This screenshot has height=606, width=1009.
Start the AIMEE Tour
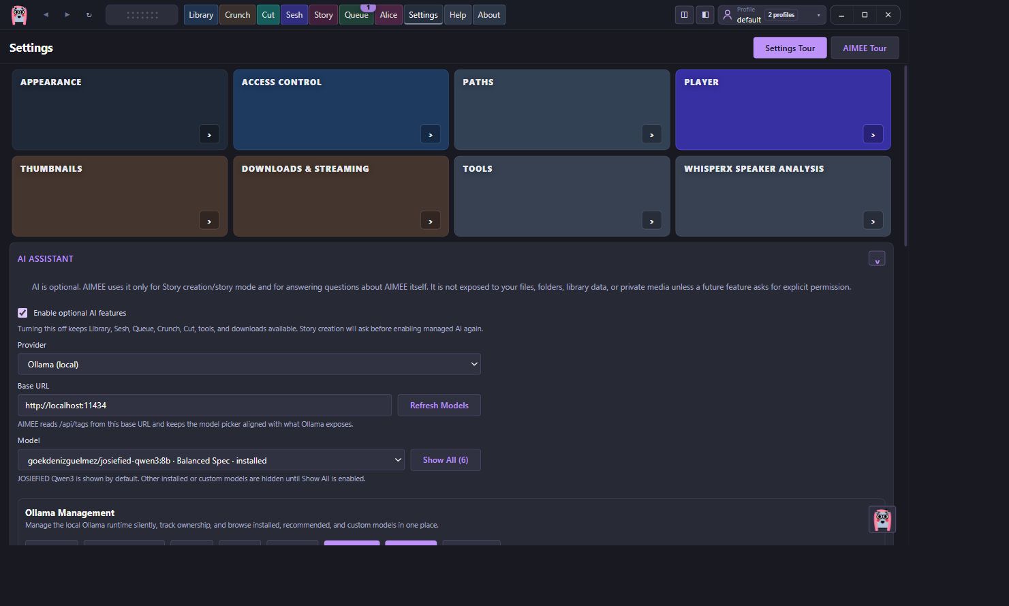pyautogui.click(x=865, y=48)
